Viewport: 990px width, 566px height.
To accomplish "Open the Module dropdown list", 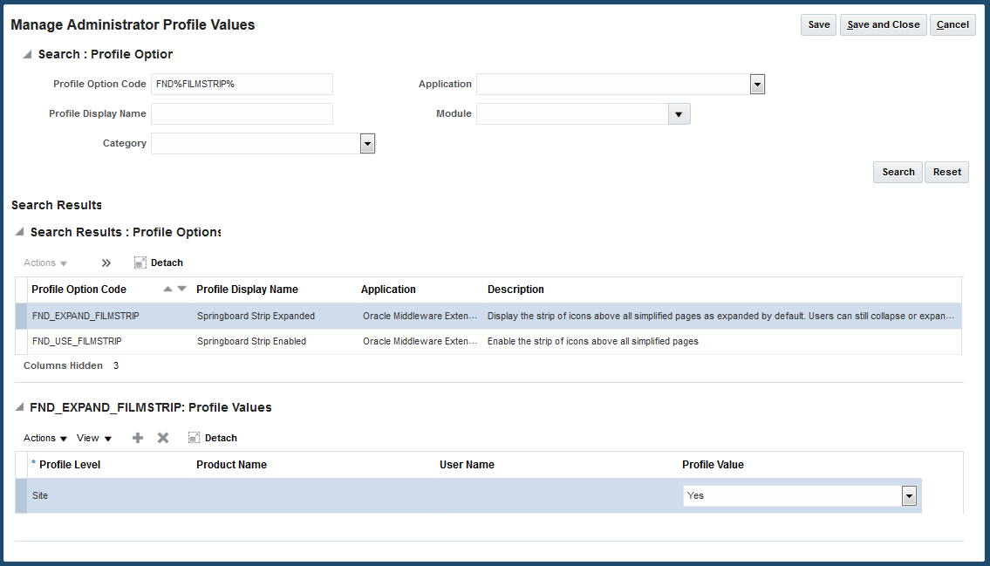I will pyautogui.click(x=679, y=114).
